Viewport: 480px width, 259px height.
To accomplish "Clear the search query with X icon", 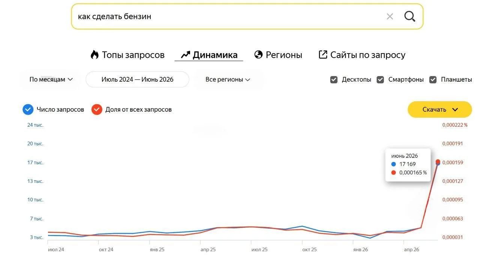I will coord(390,16).
